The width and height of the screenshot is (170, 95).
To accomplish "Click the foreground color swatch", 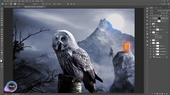I will pos(1,61).
